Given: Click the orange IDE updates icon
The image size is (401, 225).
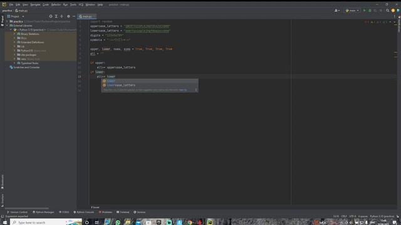Looking at the screenshot, I should click(393, 11).
